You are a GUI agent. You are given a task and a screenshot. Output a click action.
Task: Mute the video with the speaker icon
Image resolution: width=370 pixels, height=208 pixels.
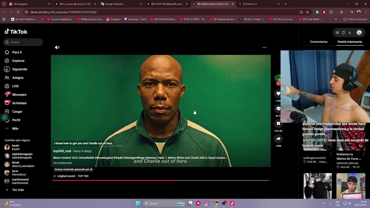[x=57, y=47]
